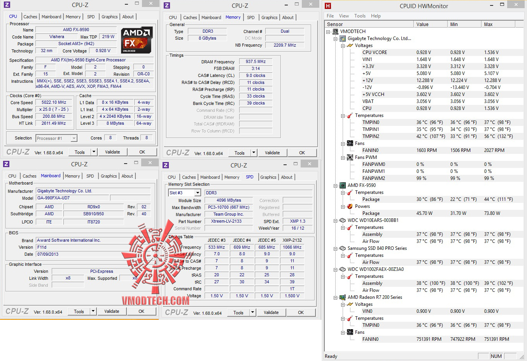This screenshot has width=527, height=361.
Task: Open the About tab in the CPU-Z Mainboard-tab window
Action: tap(127, 176)
